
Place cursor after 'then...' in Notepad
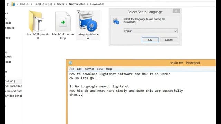[x=83, y=95]
